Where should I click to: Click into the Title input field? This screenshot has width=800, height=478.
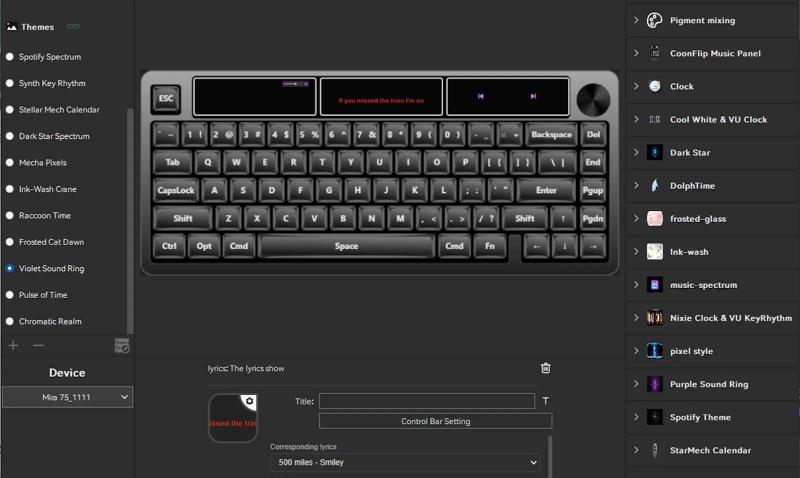tap(427, 401)
